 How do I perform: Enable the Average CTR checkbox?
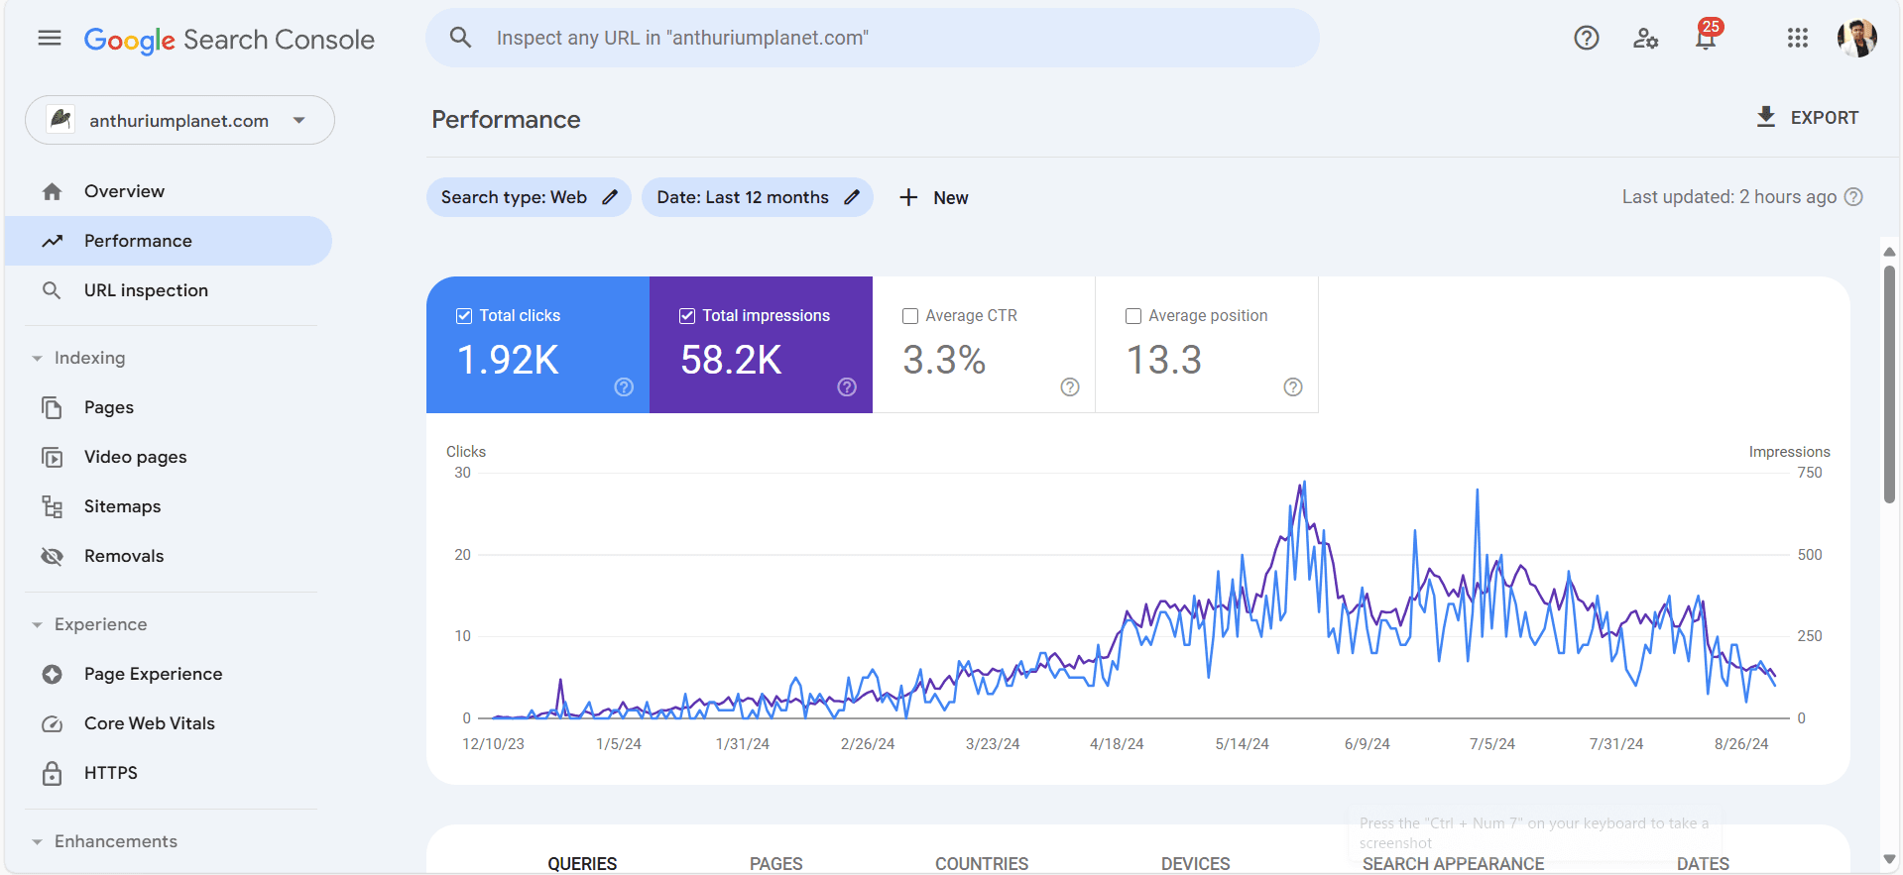coord(910,316)
